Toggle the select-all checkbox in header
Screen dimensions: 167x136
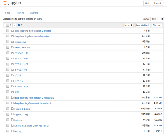point(8,25)
